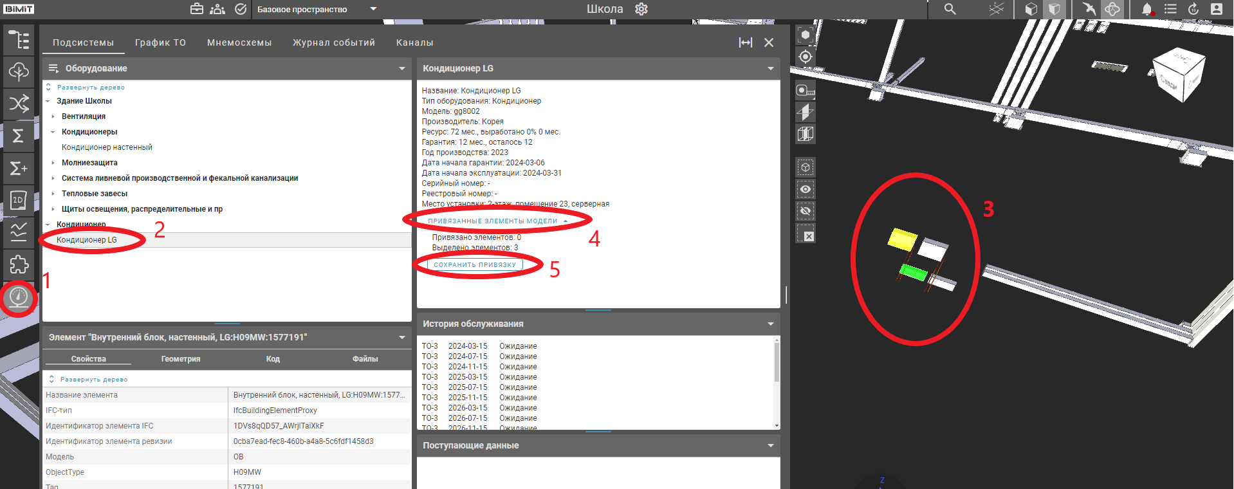Switch to the График ТО tab
This screenshot has width=1234, height=489.
[x=160, y=42]
